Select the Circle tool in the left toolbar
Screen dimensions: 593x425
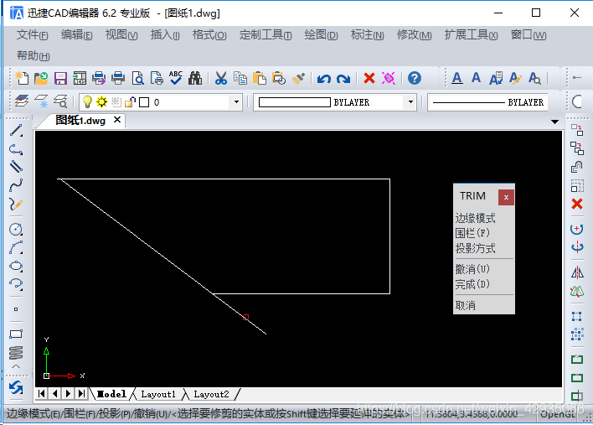pos(16,229)
